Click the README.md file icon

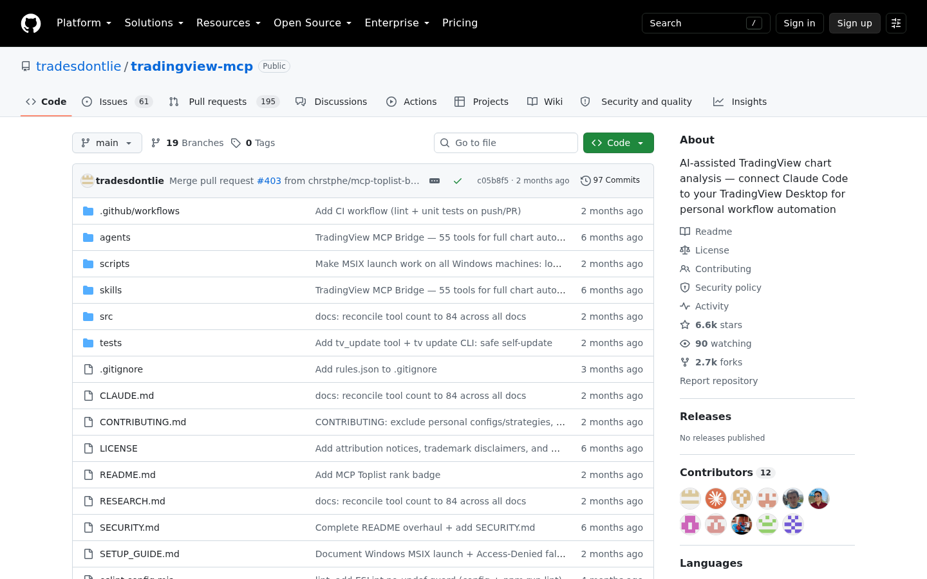coord(88,475)
